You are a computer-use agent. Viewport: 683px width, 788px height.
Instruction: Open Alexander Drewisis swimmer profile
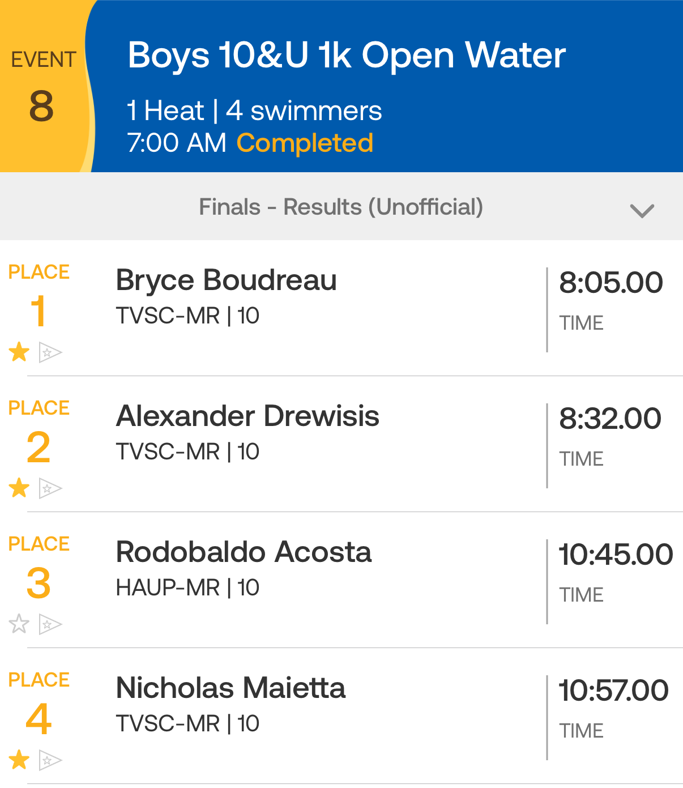pos(247,416)
